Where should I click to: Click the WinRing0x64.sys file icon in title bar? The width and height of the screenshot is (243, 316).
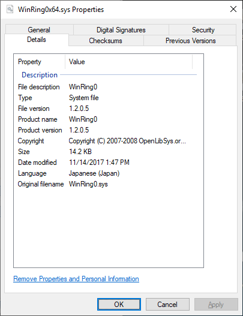point(10,9)
